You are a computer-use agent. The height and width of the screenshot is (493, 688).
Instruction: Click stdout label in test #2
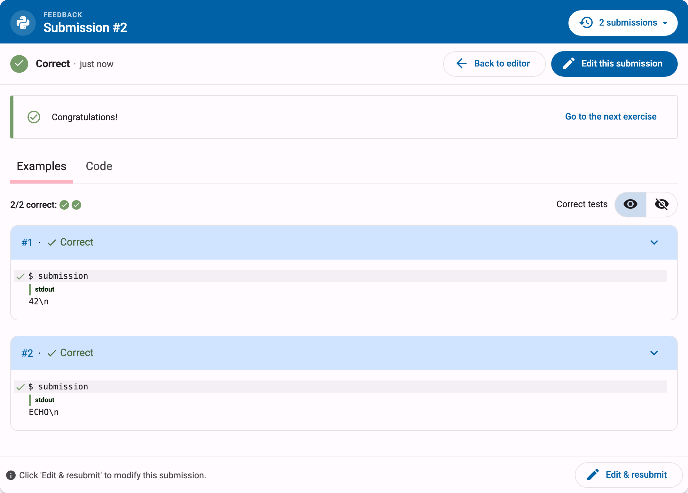click(x=45, y=400)
